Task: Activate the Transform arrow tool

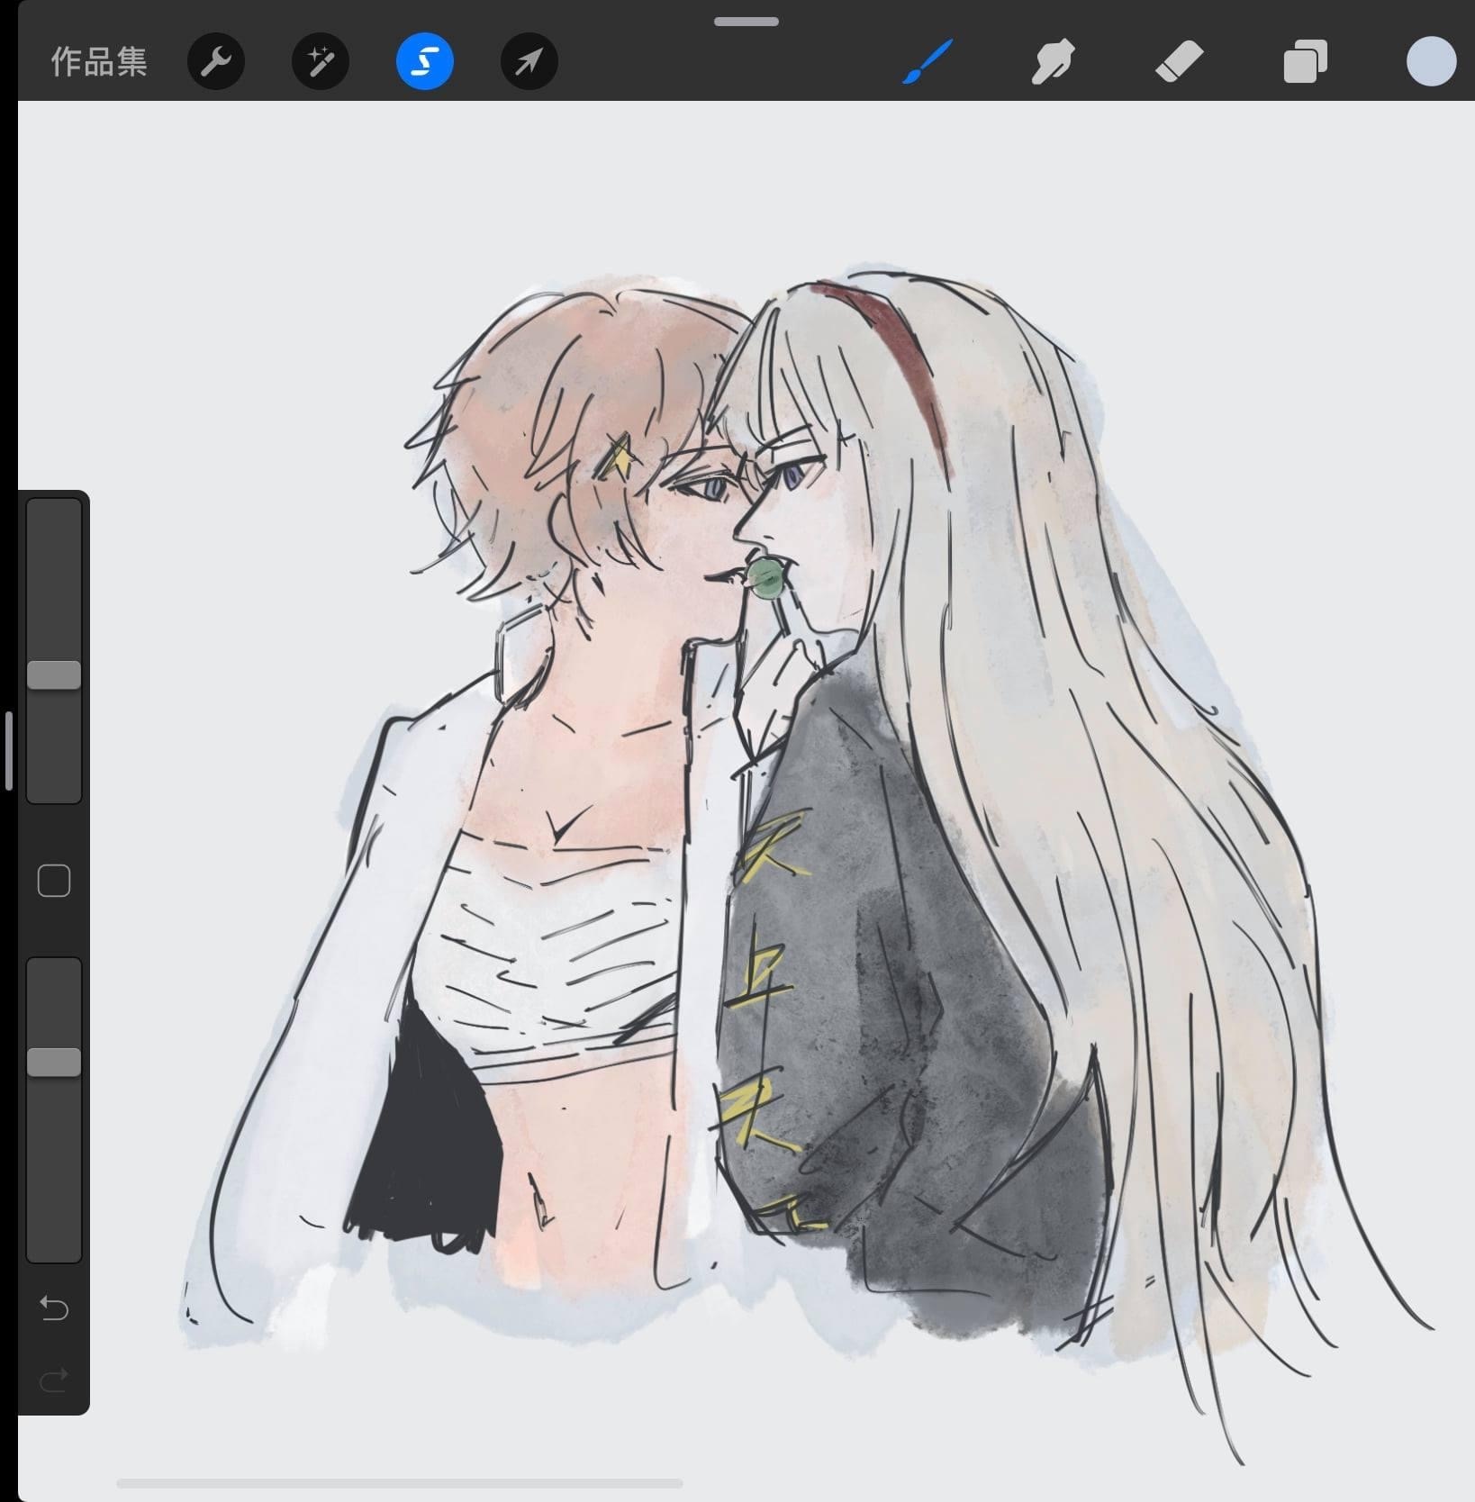Action: (529, 61)
